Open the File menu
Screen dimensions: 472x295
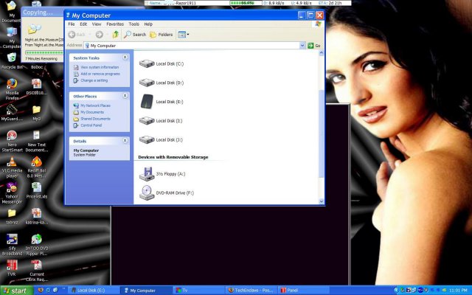[x=72, y=24]
